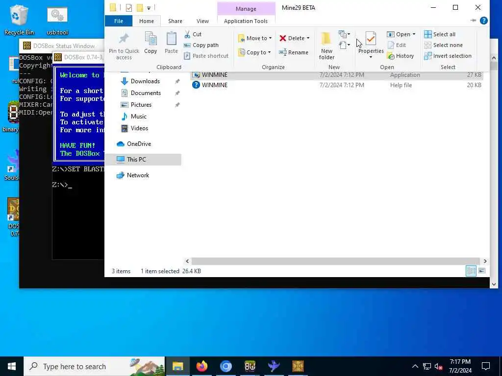This screenshot has width=502, height=376.
Task: Cut the selected file with scissors icon
Action: tap(193, 34)
